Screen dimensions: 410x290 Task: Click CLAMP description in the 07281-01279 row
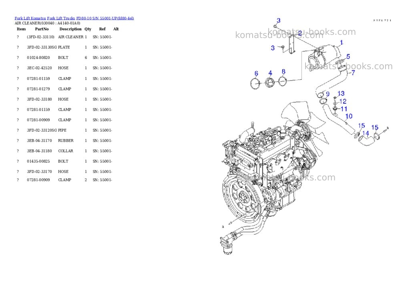click(64, 89)
